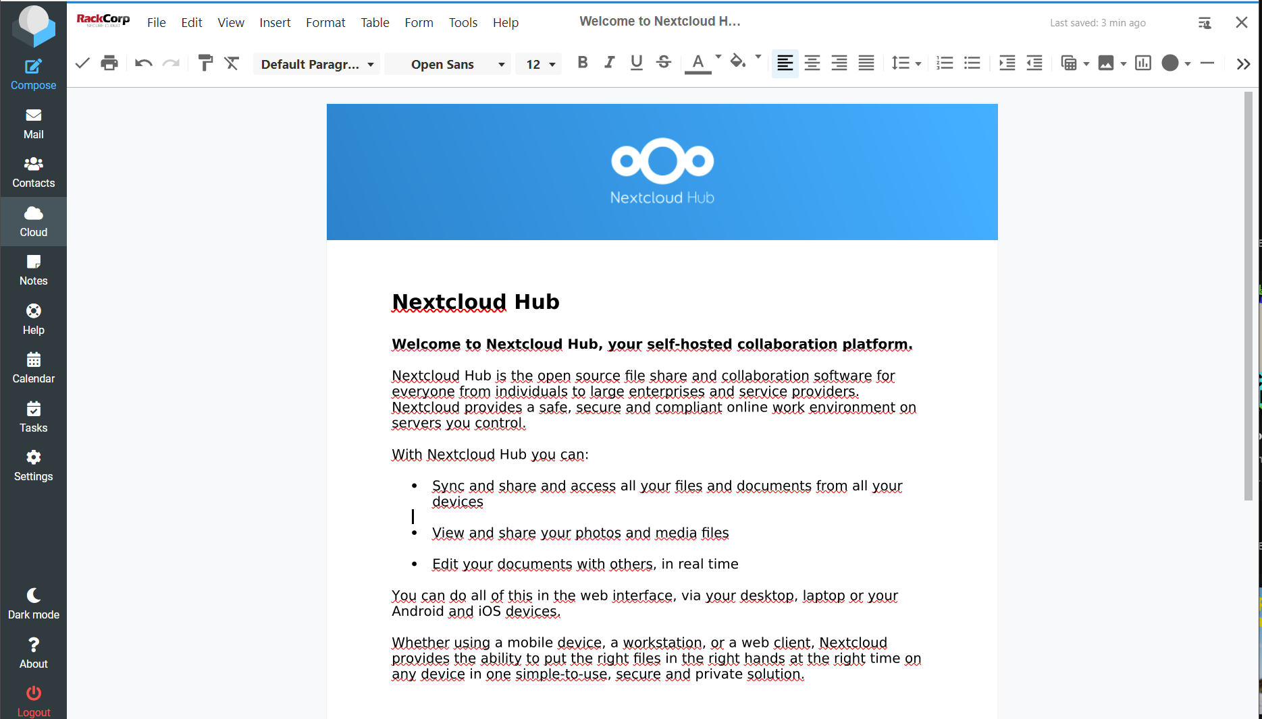1262x719 pixels.
Task: Open the Format menu
Action: click(x=325, y=22)
